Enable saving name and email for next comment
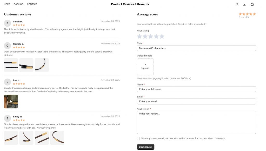Viewport: 266px width, 151px height. [x=138, y=138]
